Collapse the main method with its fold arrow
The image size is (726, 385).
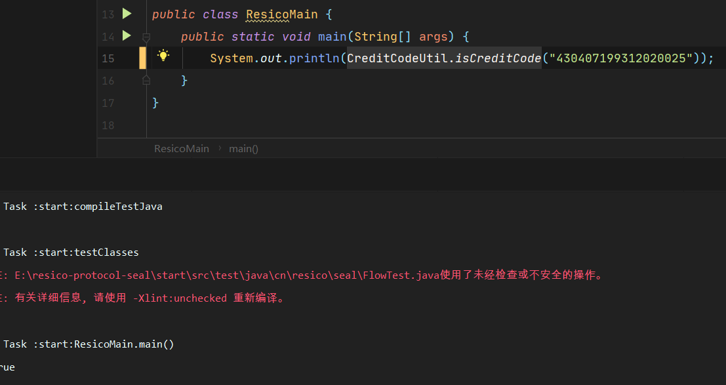[x=146, y=37]
